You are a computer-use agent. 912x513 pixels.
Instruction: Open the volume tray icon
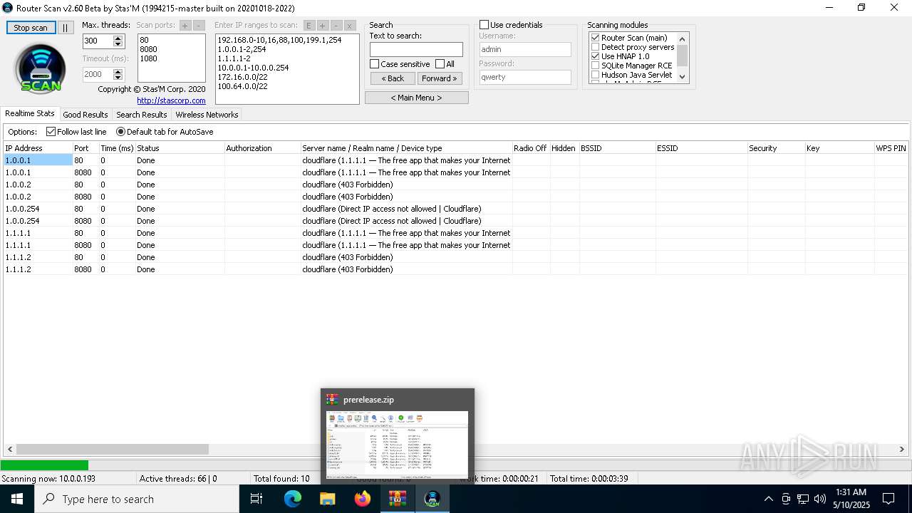(820, 499)
